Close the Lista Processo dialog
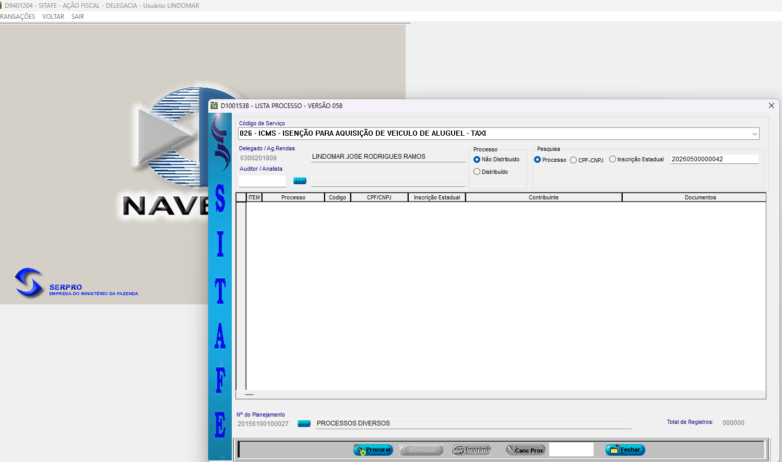This screenshot has width=782, height=462. click(x=771, y=105)
